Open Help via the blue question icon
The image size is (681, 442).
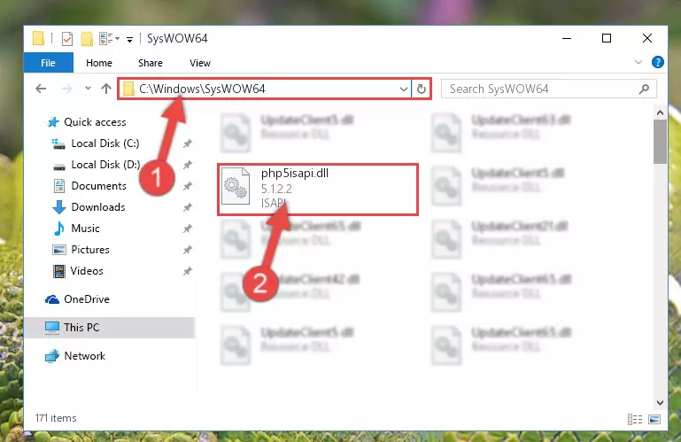pos(658,62)
